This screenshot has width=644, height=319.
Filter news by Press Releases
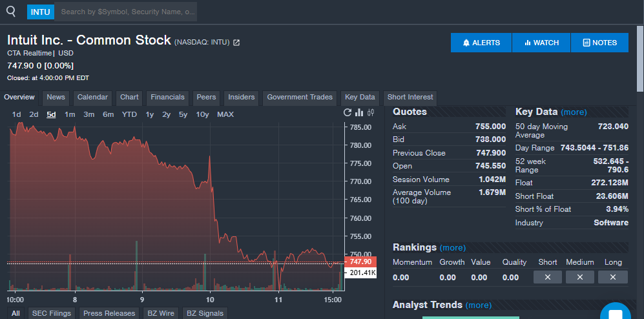click(109, 313)
